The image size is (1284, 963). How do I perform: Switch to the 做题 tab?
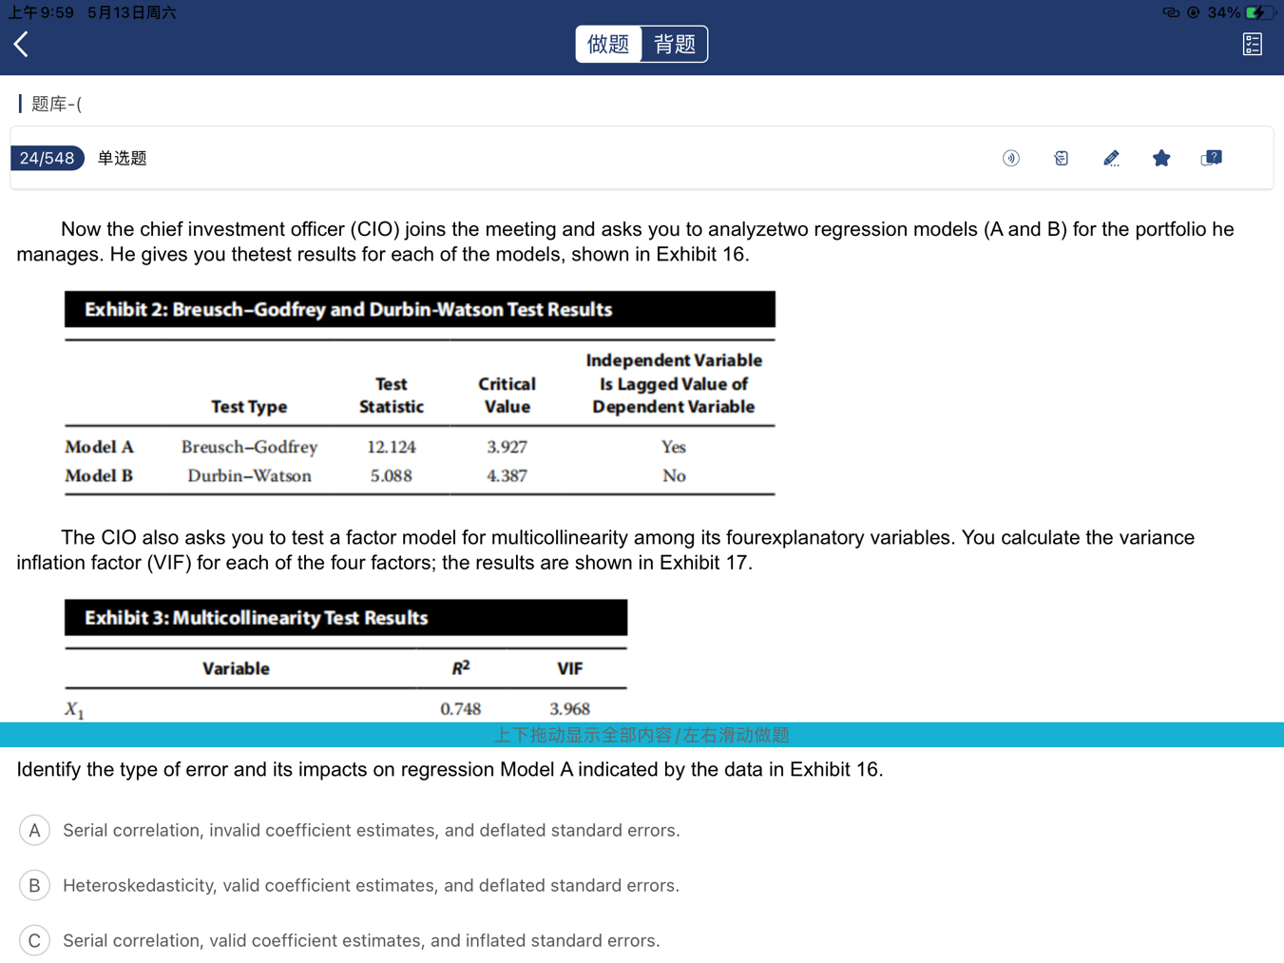[608, 44]
